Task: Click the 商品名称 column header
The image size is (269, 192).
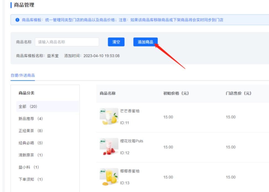Action: (108, 93)
